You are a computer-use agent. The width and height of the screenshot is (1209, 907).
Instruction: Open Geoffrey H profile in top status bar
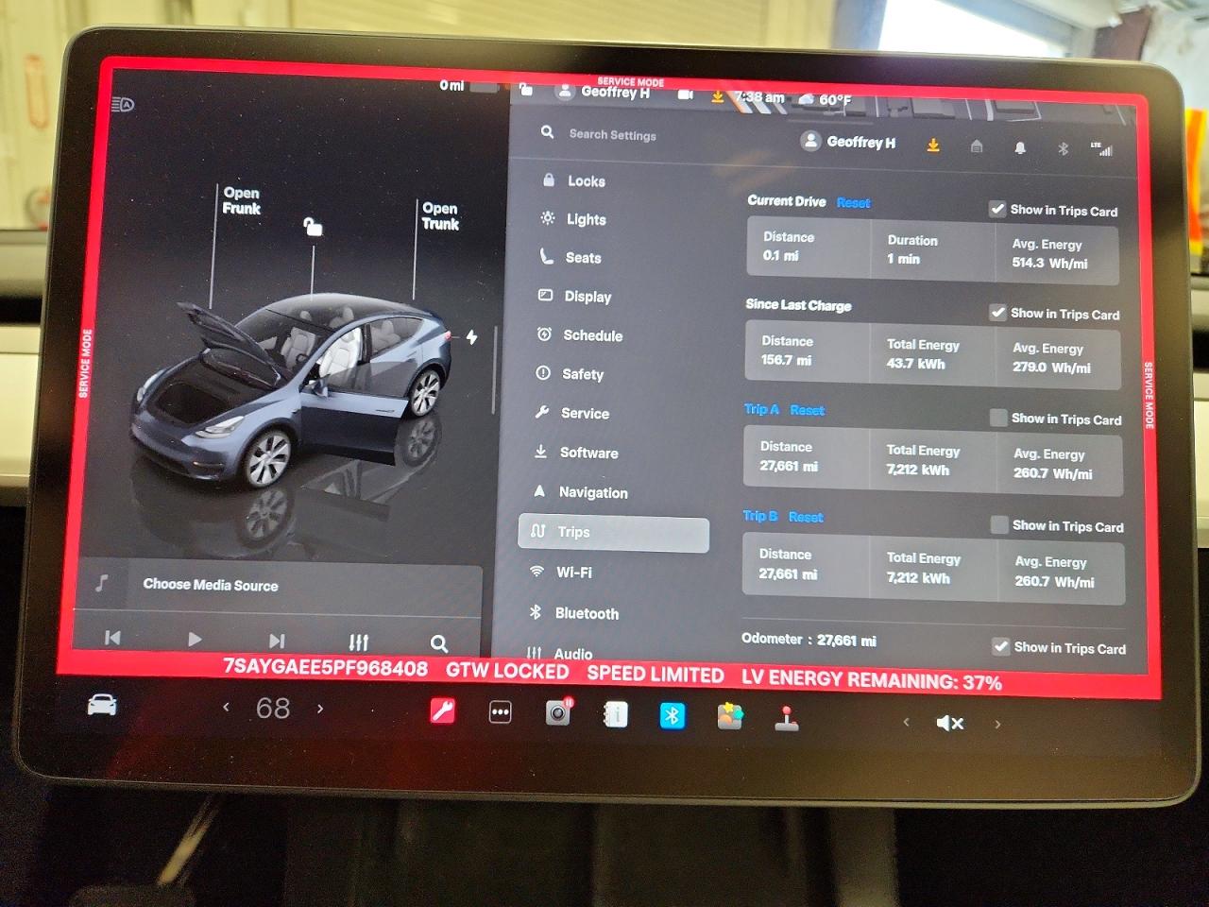click(604, 92)
